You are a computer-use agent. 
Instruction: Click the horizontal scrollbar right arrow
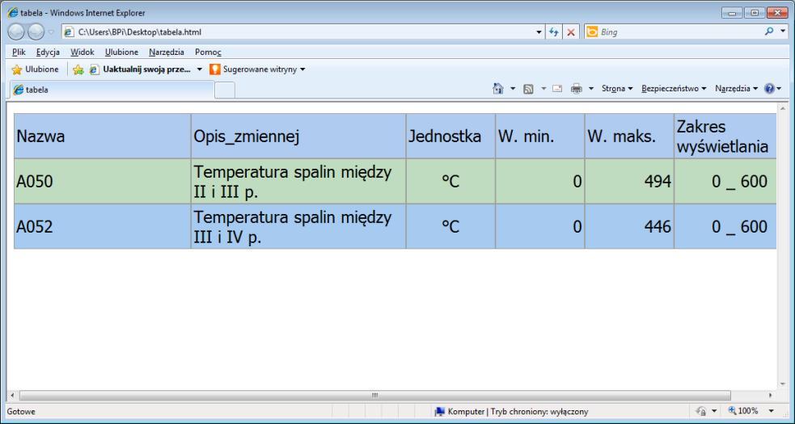tap(771, 395)
